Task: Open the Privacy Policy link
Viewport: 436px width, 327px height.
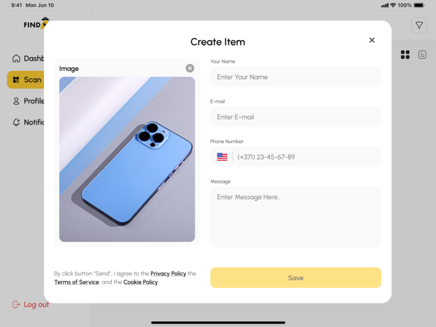Action: click(168, 274)
